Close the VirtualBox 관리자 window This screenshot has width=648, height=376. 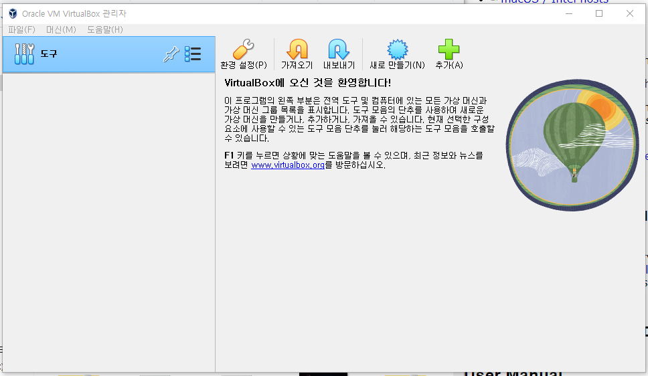629,13
